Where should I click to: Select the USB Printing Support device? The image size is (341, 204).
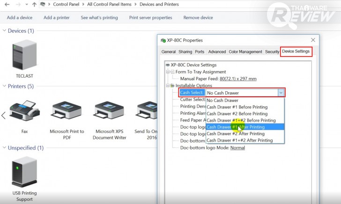(24, 172)
